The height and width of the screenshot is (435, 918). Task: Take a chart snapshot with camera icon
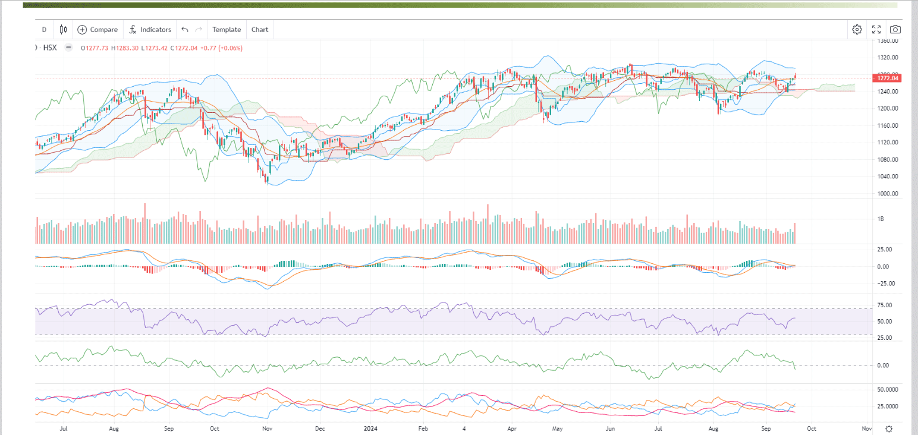(x=895, y=30)
